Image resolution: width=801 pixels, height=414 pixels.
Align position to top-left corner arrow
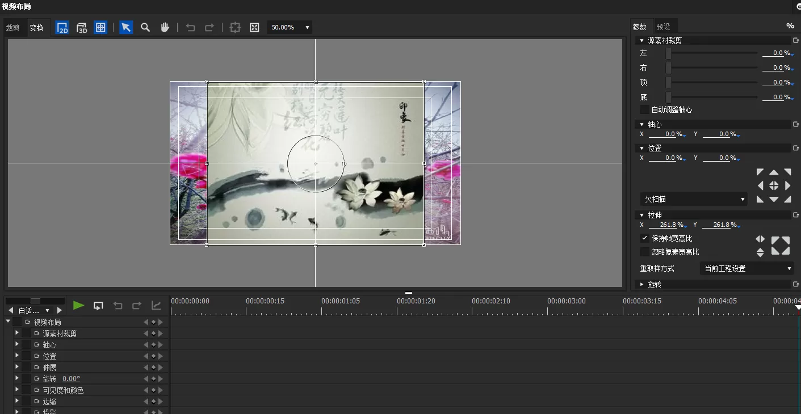pos(760,172)
